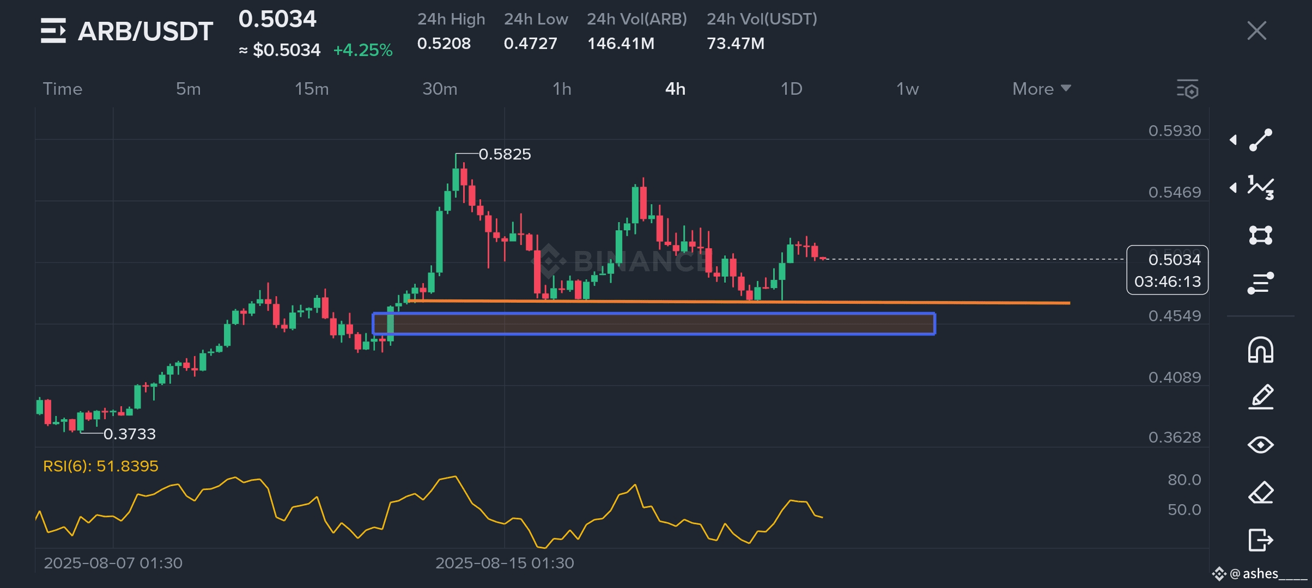
Task: Tap the 2025-08-07 01:30 date label
Action: (x=113, y=563)
